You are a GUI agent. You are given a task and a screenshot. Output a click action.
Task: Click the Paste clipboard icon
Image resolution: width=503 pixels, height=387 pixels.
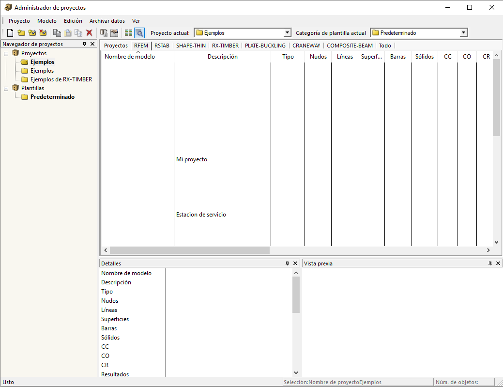point(68,33)
